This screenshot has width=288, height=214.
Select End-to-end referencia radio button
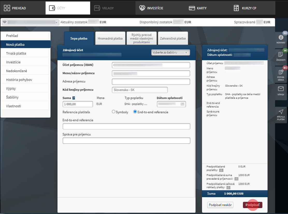(135, 112)
